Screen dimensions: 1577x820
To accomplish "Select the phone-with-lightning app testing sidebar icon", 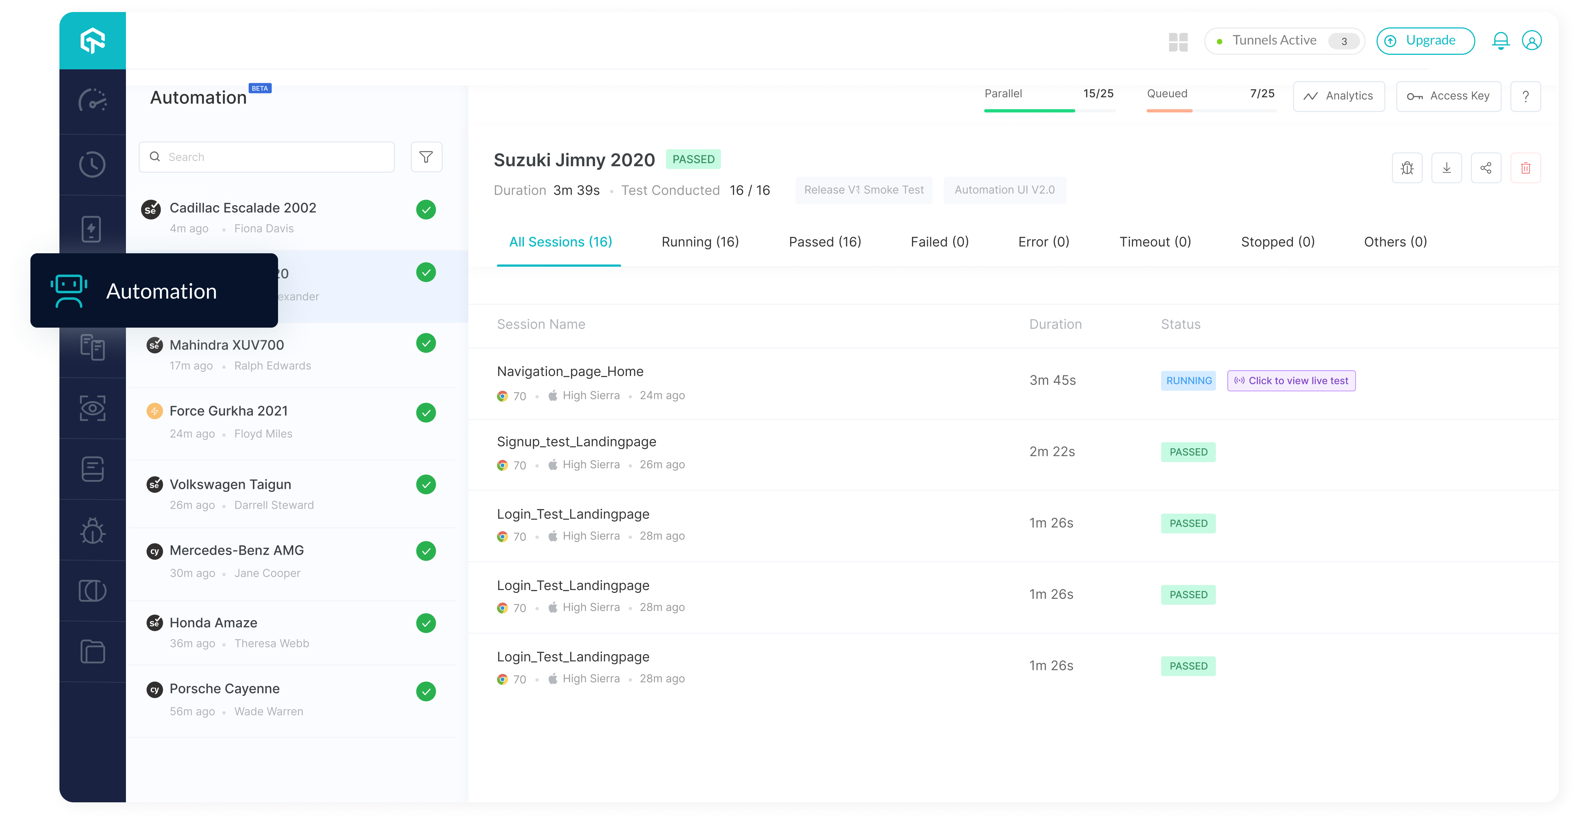I will click(92, 229).
